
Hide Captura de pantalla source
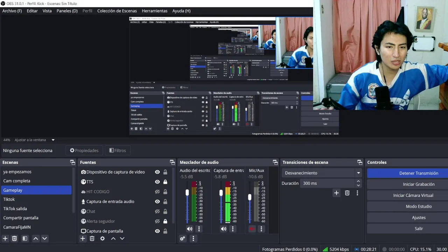click(x=157, y=231)
